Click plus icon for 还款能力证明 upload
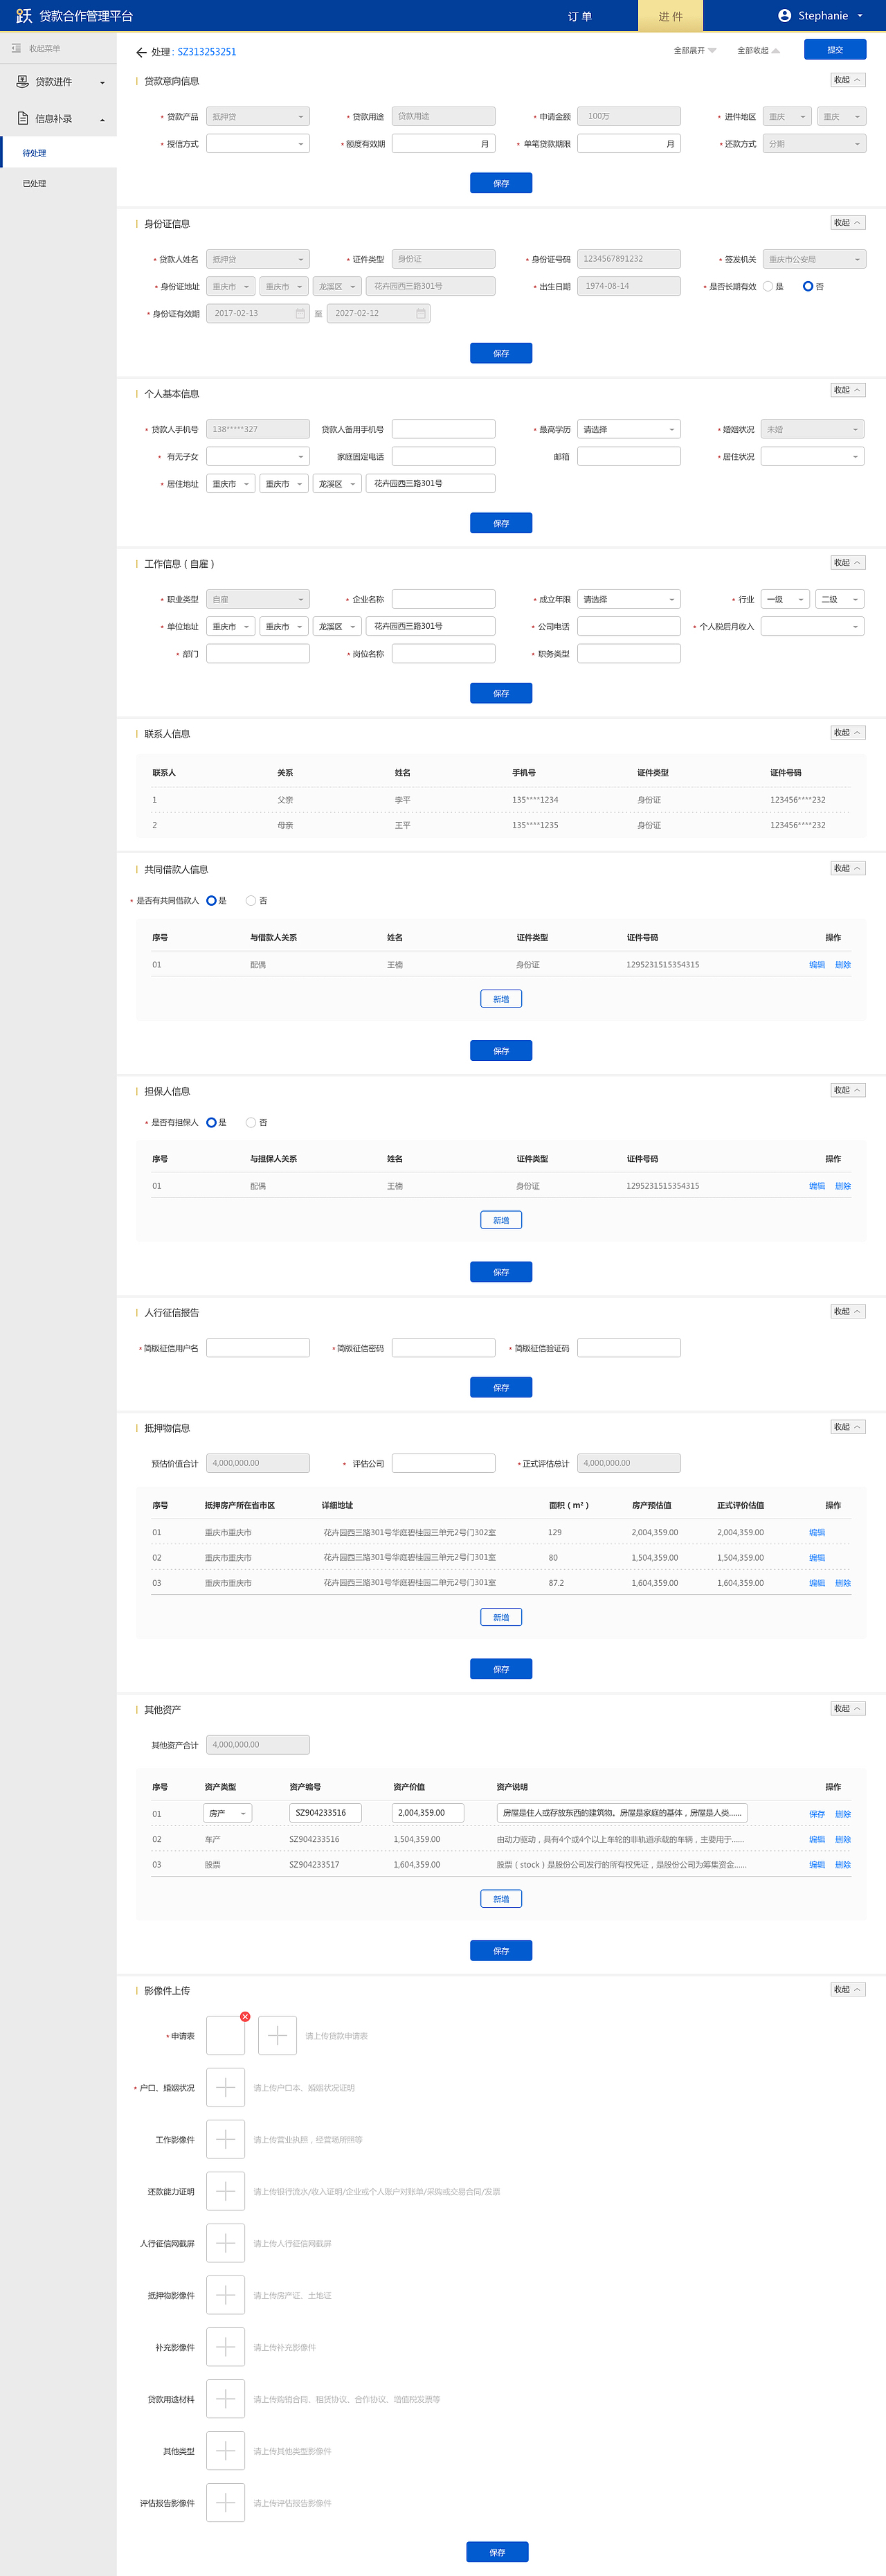886x2576 pixels. point(226,2192)
